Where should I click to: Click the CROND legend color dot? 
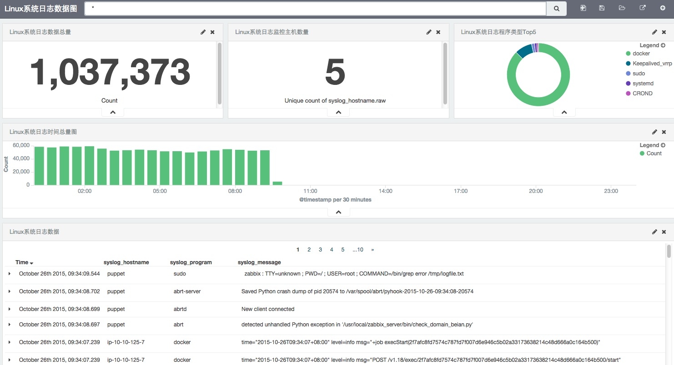coord(629,94)
